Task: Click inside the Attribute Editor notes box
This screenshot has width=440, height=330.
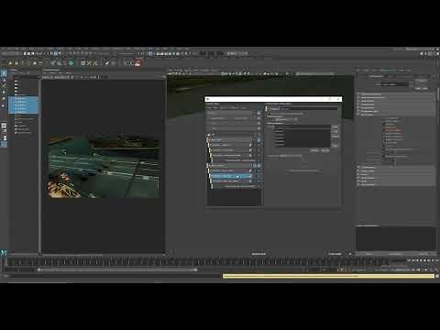Action: (396, 238)
